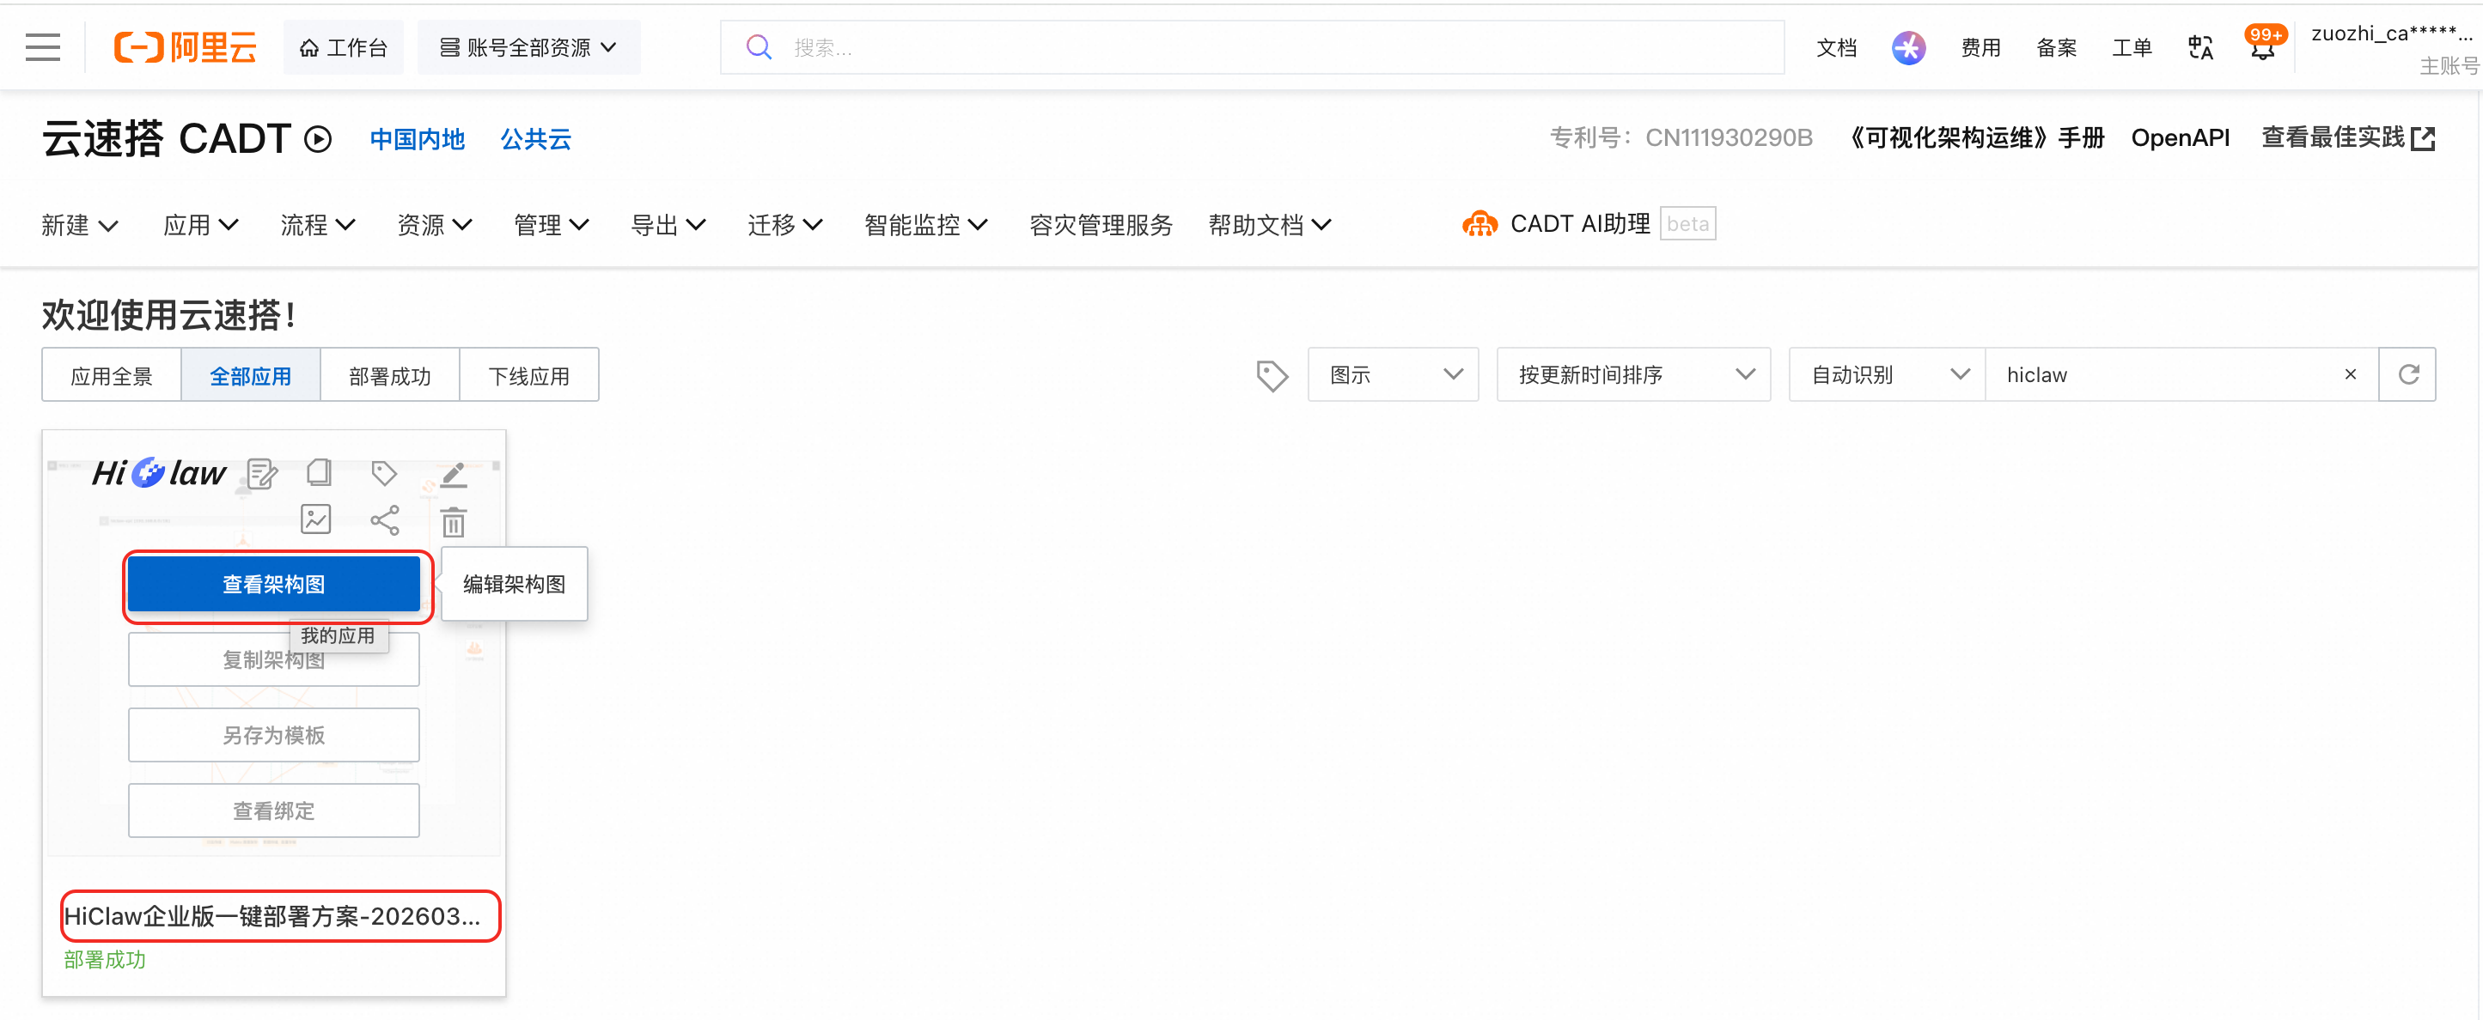Expand the 导出 menu
The width and height of the screenshot is (2483, 1020).
coord(668,226)
